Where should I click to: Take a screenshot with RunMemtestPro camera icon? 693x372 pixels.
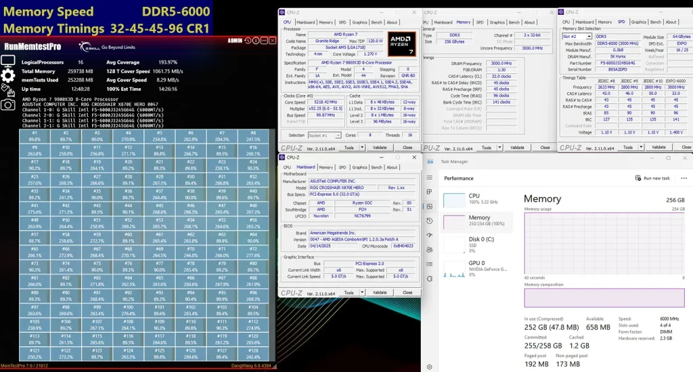pyautogui.click(x=7, y=104)
